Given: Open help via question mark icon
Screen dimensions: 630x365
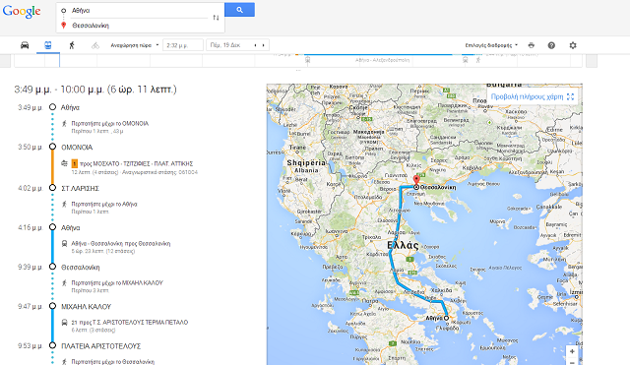Looking at the screenshot, I should point(551,45).
